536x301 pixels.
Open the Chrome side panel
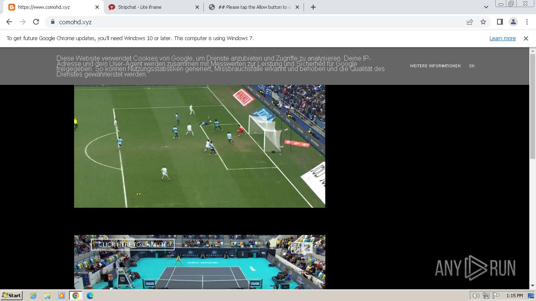(x=500, y=22)
